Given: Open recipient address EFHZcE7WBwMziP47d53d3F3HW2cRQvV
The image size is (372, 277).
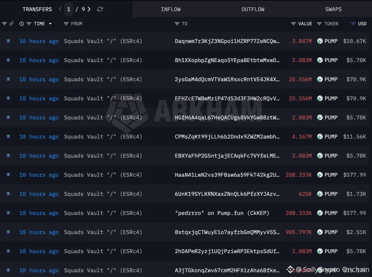Looking at the screenshot, I should pos(227,98).
